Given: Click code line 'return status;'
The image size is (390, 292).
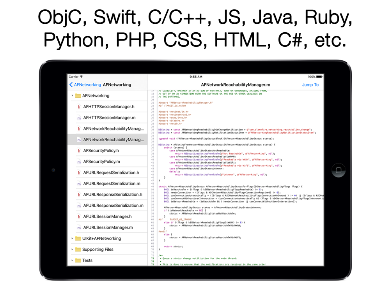Looking at the screenshot, I should click(174, 246).
